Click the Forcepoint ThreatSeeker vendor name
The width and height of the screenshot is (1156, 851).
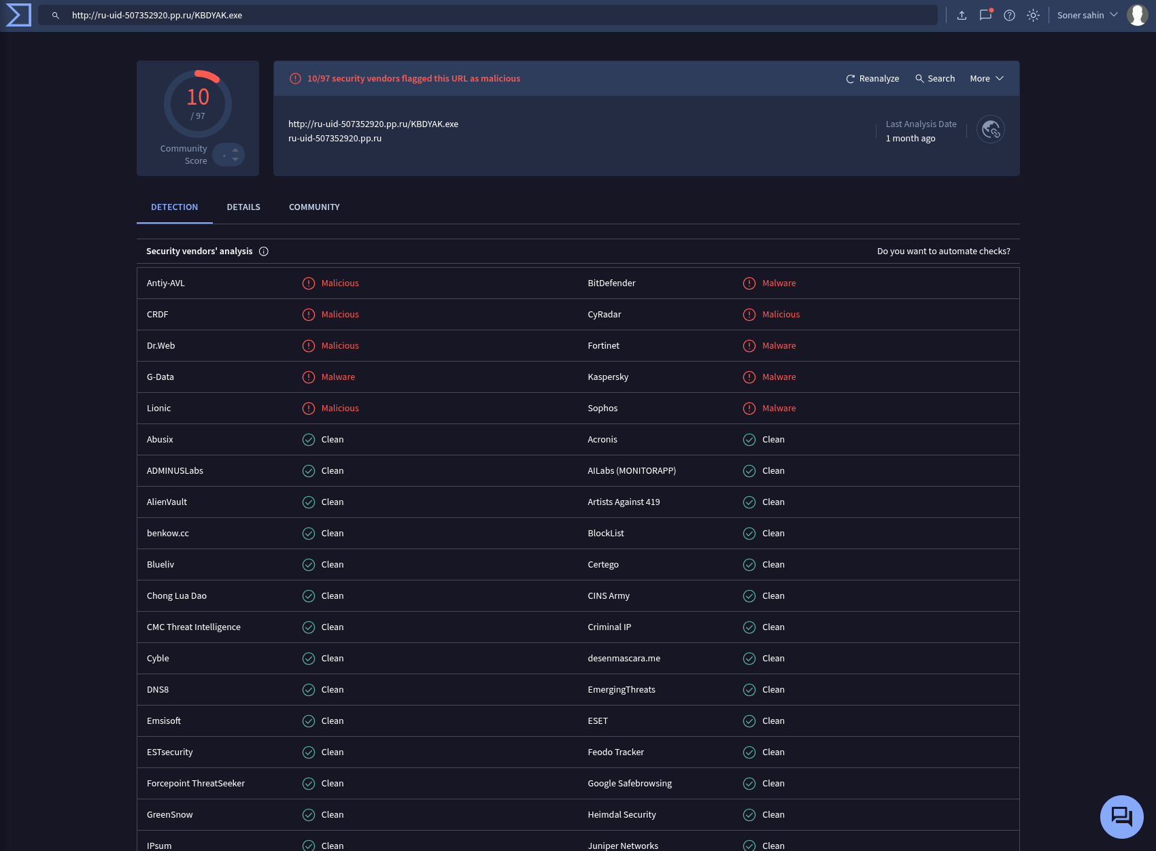pos(196,783)
